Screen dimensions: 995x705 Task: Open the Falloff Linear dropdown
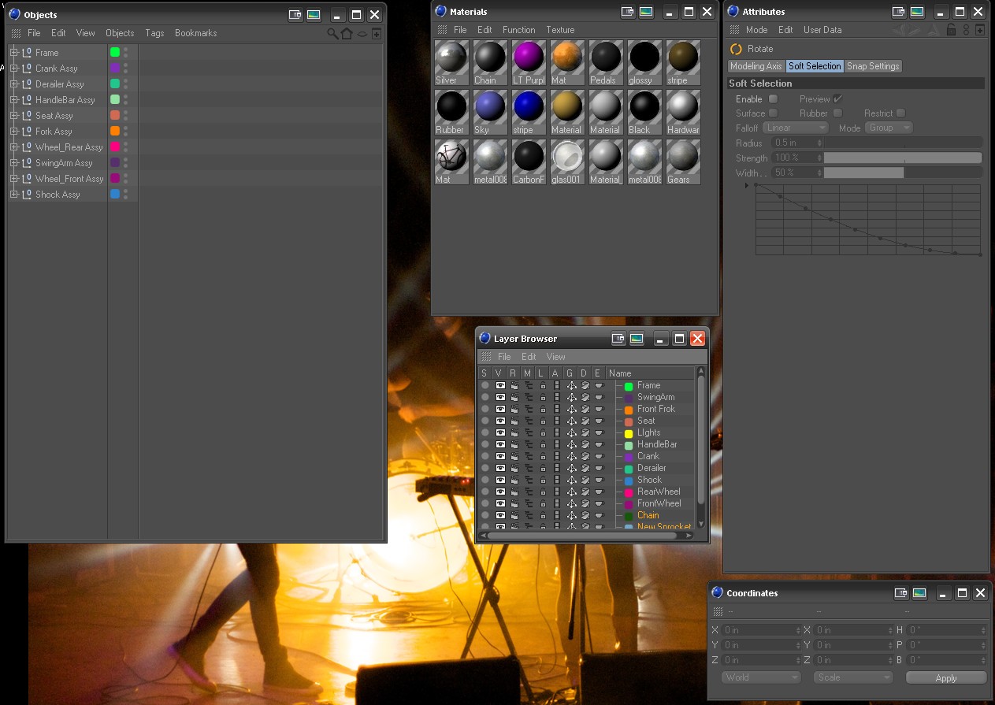tap(796, 128)
